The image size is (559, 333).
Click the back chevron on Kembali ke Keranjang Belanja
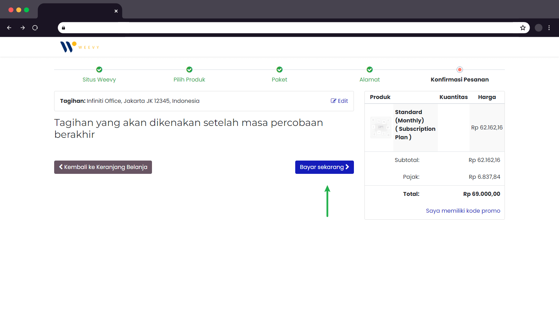60,167
